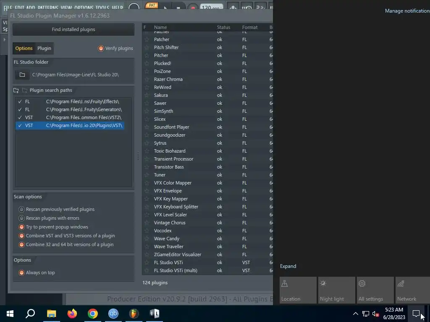430x322 pixels.
Task: Launch Firefox from the taskbar
Action: point(72,314)
